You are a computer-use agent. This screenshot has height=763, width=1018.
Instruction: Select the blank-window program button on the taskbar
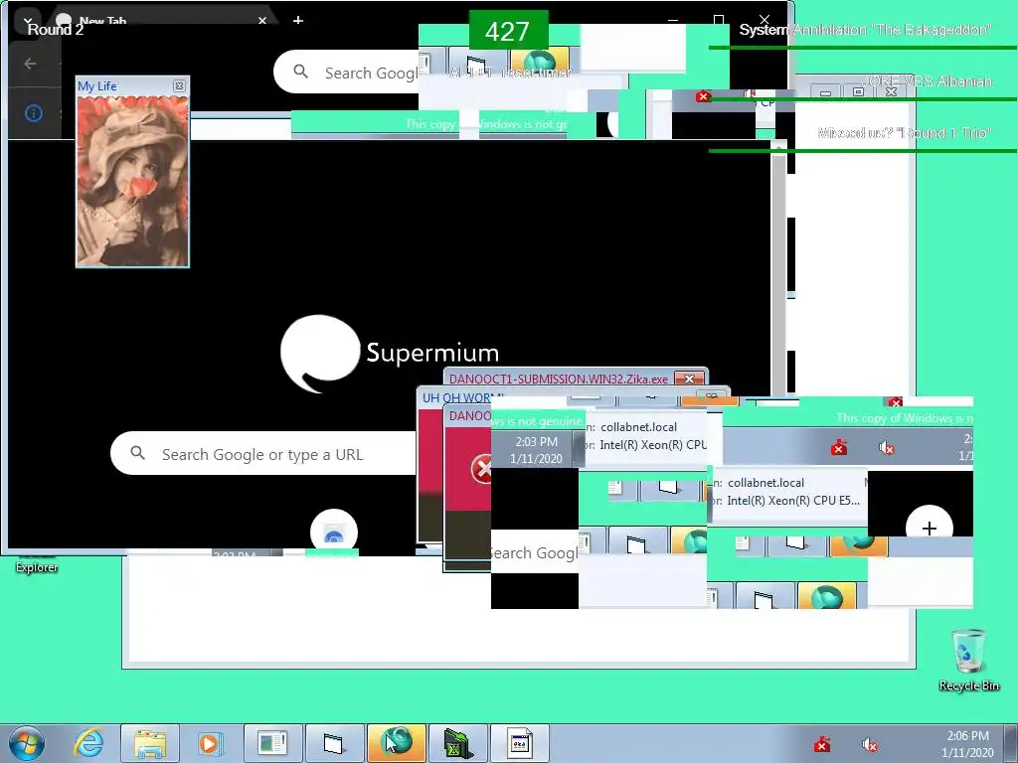334,743
